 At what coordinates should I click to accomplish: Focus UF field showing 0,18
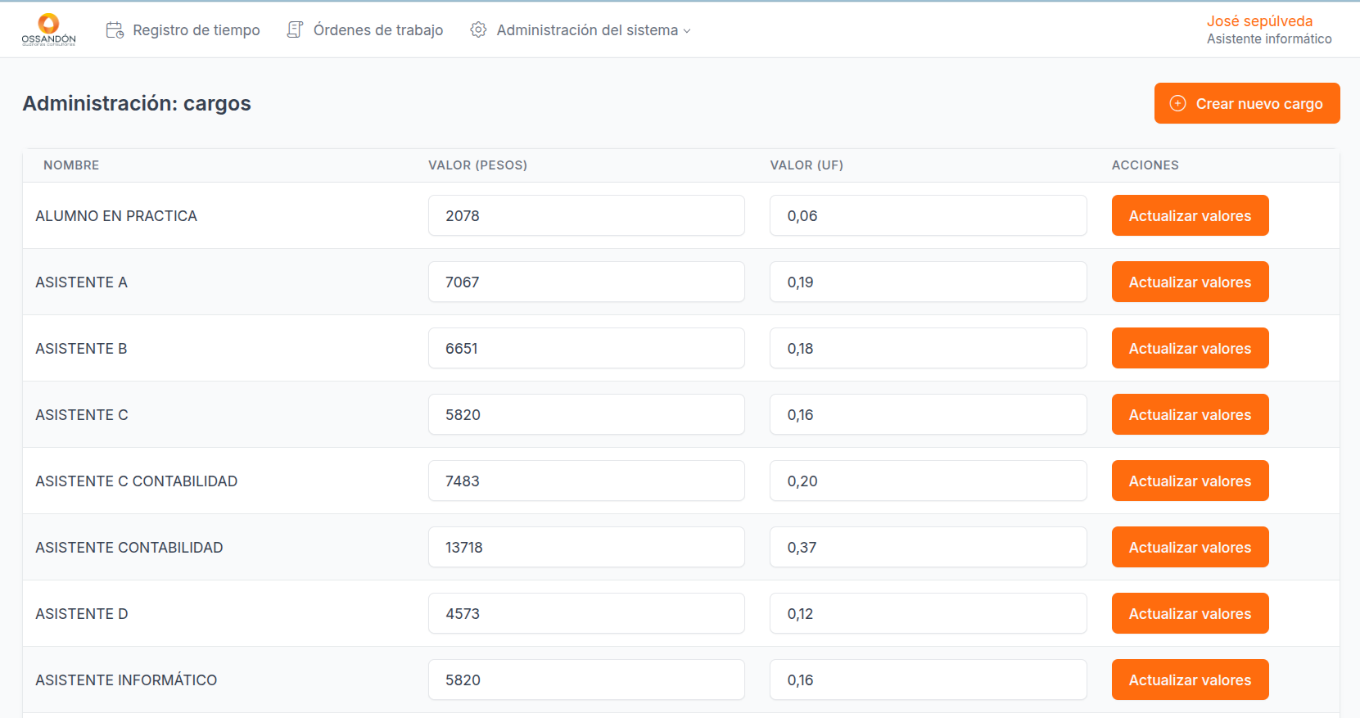tap(929, 348)
